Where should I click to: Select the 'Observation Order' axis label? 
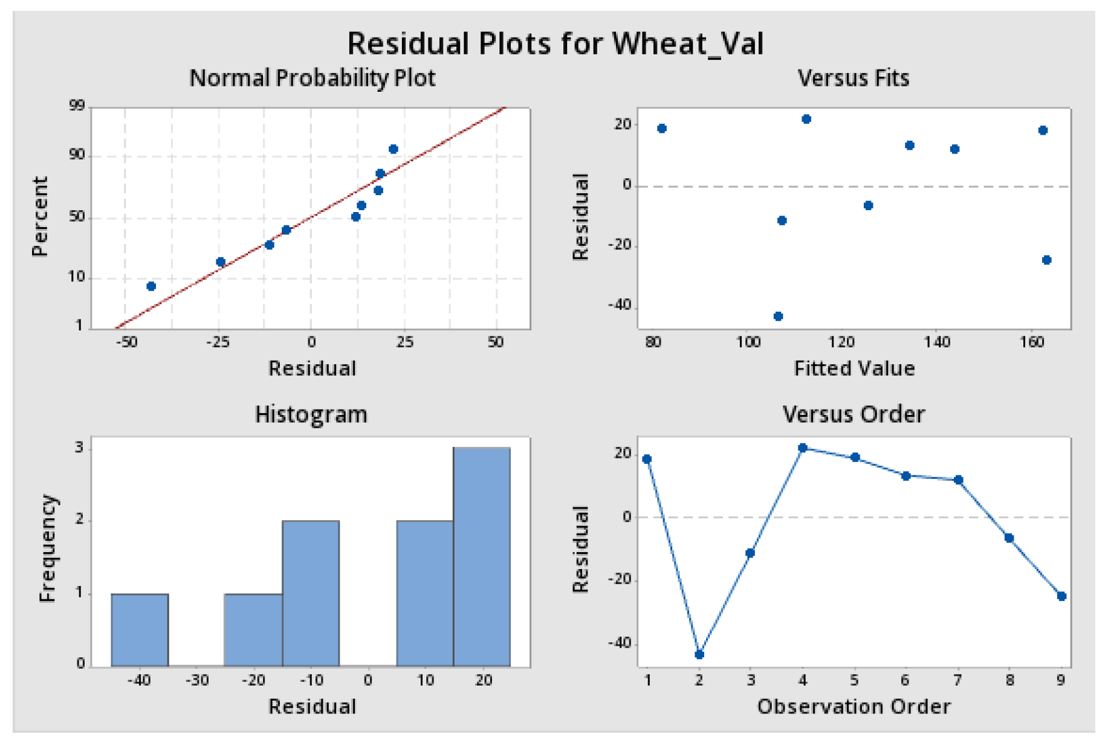(854, 707)
